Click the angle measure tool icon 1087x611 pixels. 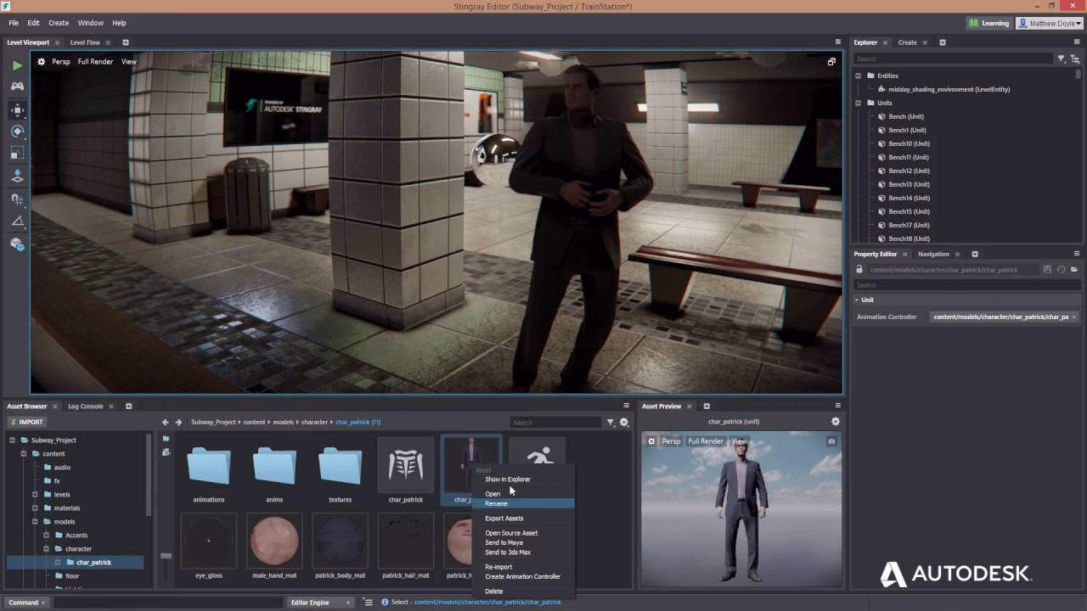pyautogui.click(x=17, y=221)
